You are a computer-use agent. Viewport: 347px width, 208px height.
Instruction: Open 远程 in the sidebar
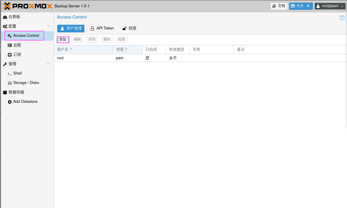[27, 45]
